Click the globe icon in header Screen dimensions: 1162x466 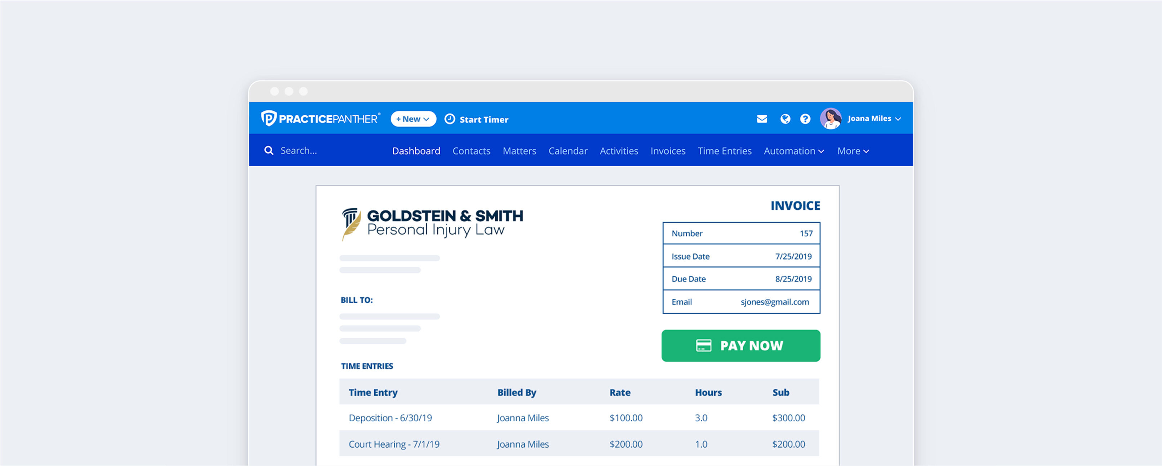click(785, 119)
